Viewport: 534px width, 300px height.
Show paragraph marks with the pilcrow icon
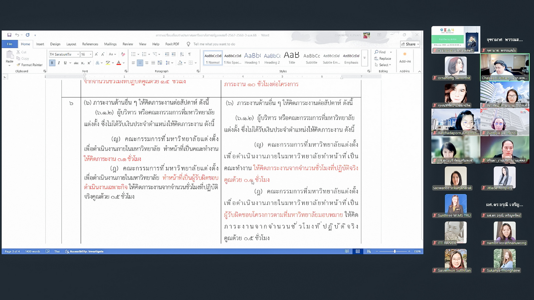[x=190, y=54]
